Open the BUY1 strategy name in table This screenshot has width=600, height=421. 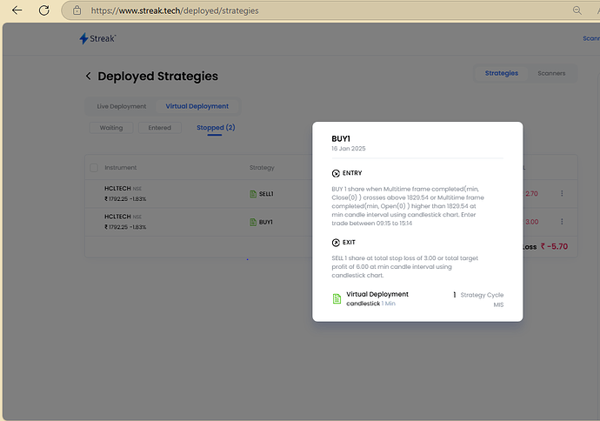click(265, 223)
